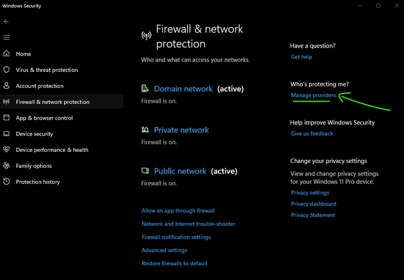Image resolution: width=404 pixels, height=280 pixels.
Task: Open the Protection history clock icon
Action: pyautogui.click(x=6, y=182)
